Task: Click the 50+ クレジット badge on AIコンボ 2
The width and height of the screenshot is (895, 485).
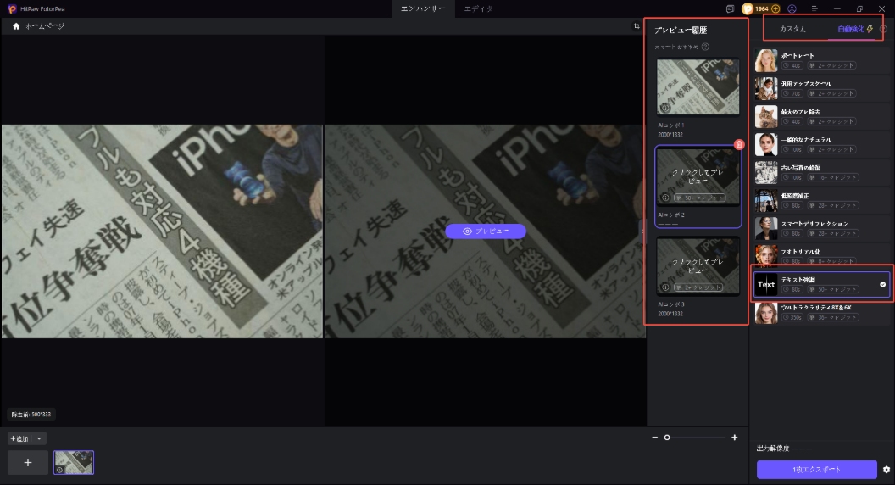Action: 700,198
